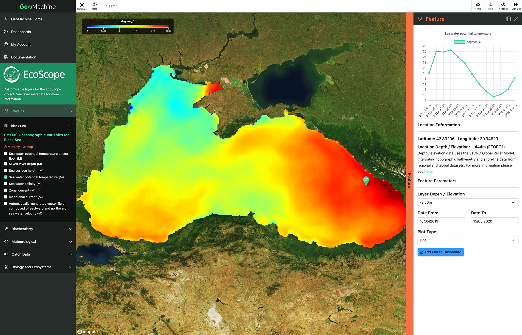Open the Layer Depth / Elevation dropdown
This screenshot has height=335, width=522.
coord(467,202)
